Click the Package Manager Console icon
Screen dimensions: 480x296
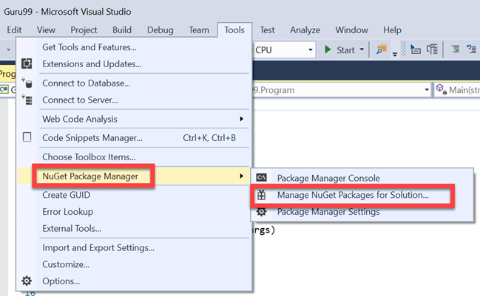pyautogui.click(x=261, y=178)
